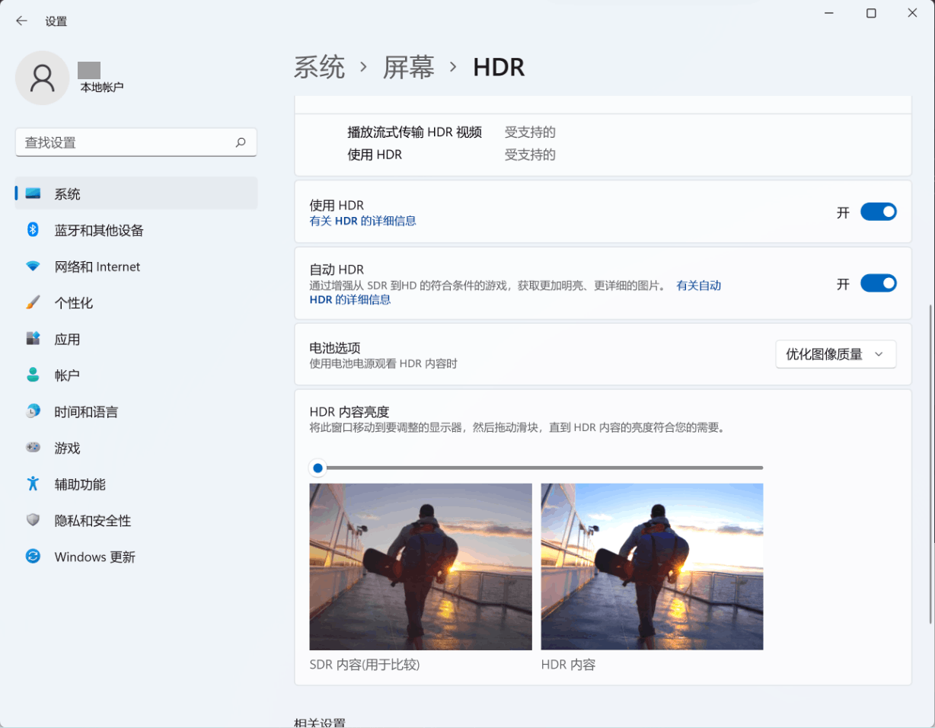This screenshot has height=728, width=935.
Task: Click the middle of HDR brightness slider track
Action: click(x=536, y=468)
